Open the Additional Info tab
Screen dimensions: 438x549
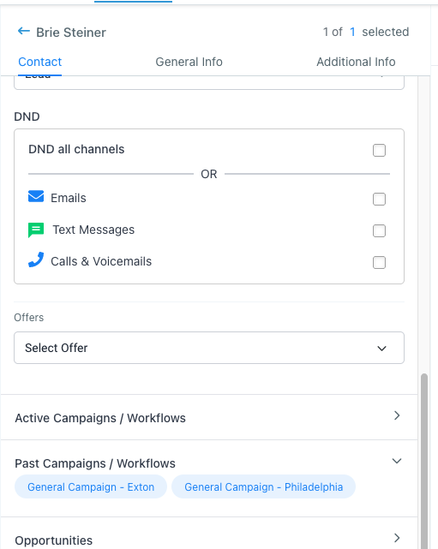tap(356, 62)
